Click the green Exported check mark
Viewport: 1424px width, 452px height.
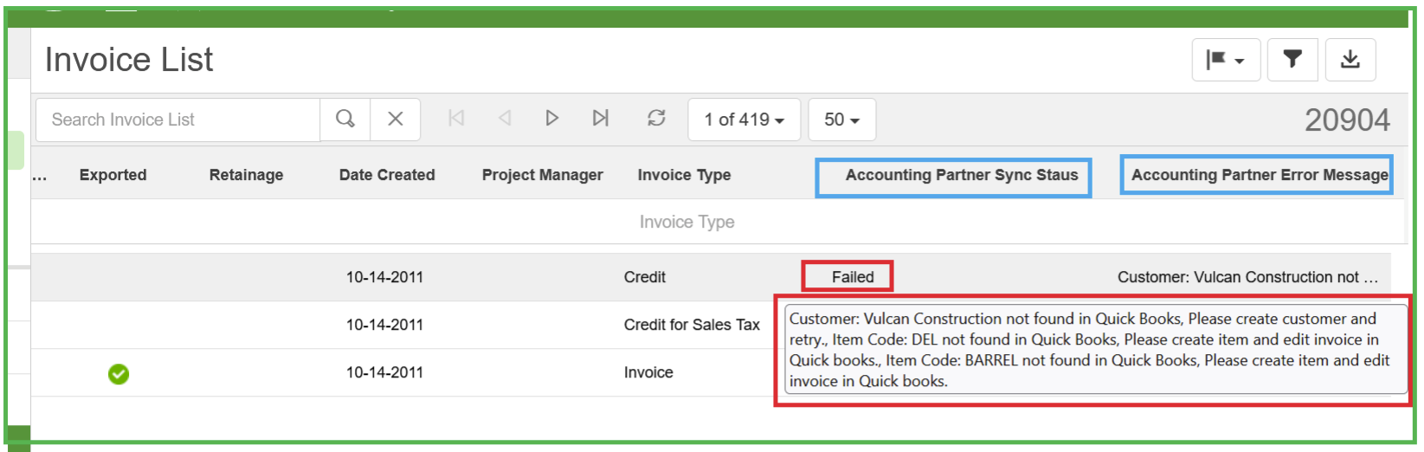119,373
